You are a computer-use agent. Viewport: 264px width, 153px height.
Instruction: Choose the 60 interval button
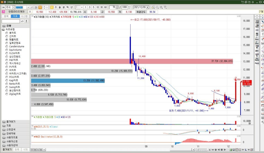(x=105, y=7)
